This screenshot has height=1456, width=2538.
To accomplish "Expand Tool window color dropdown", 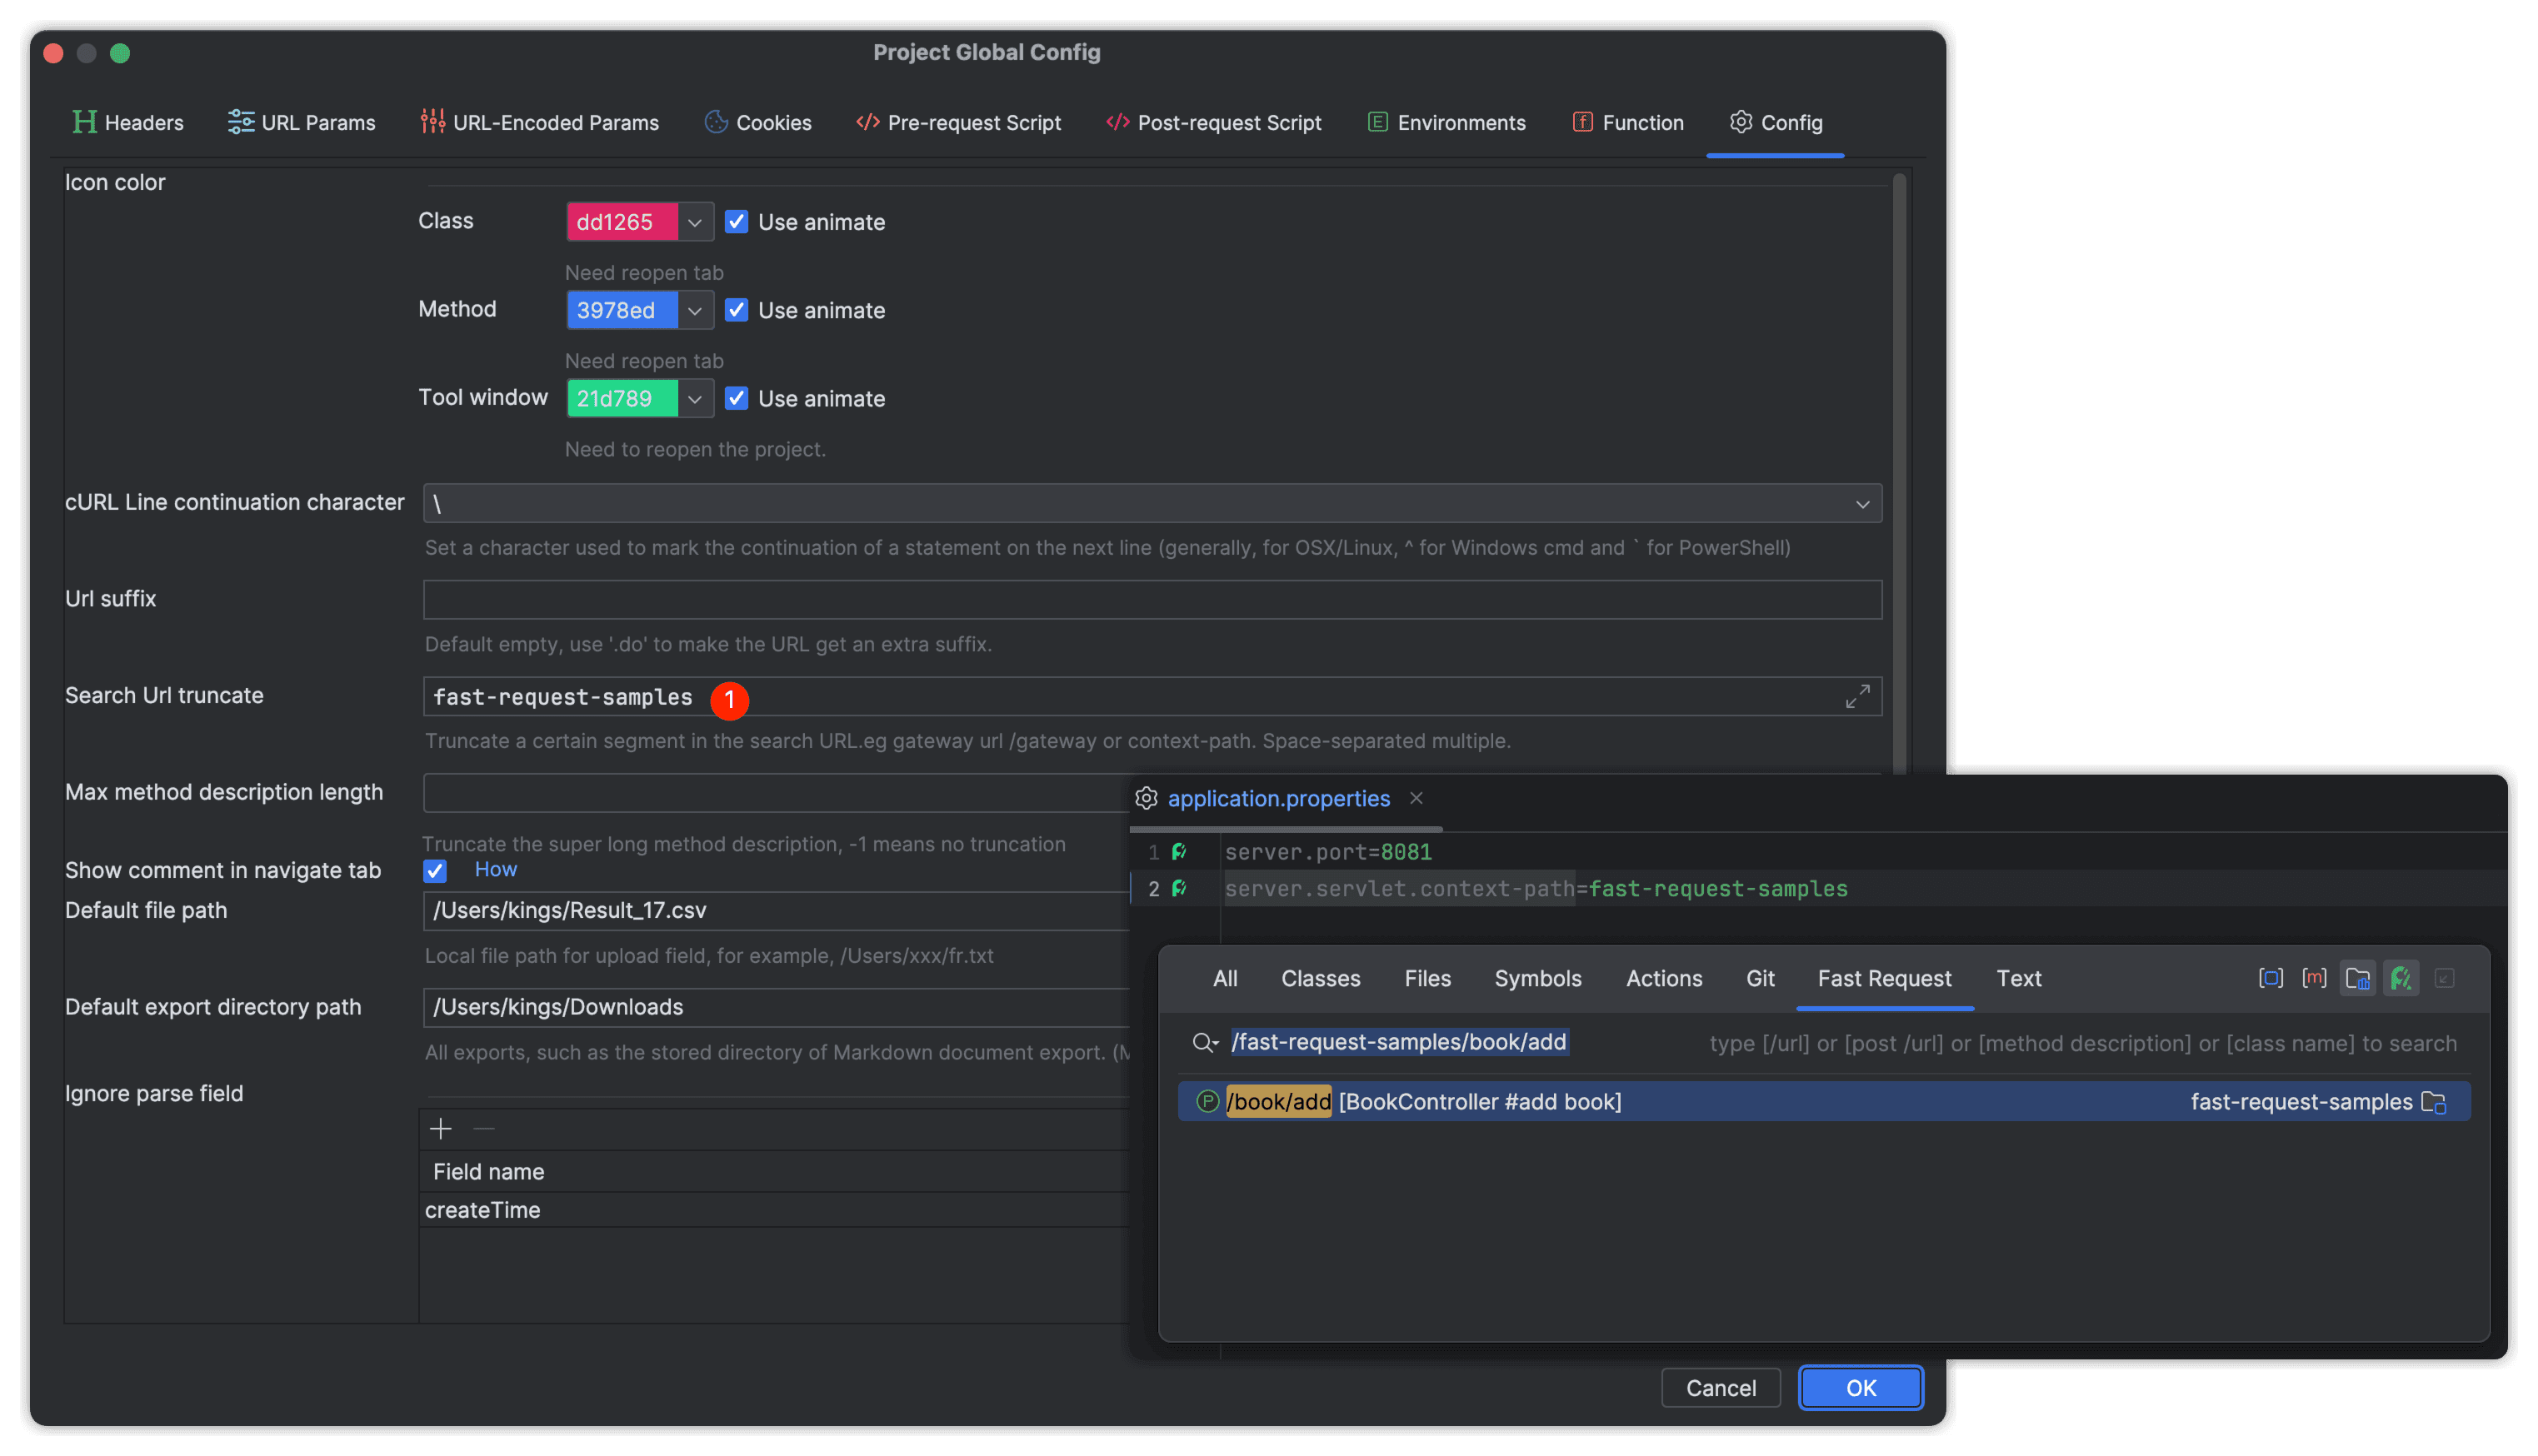I will 695,398.
